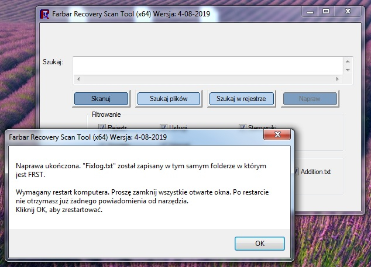Toggle the Addition.txt checkbox
This screenshot has width=371, height=267.
296,172
